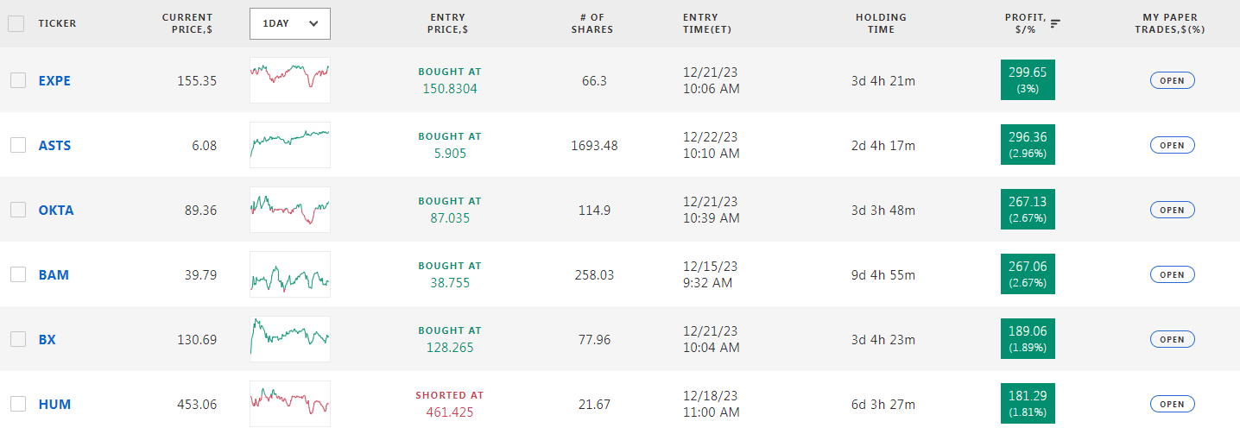Click the Holding Time column header
1240x434 pixels.
coord(881,23)
